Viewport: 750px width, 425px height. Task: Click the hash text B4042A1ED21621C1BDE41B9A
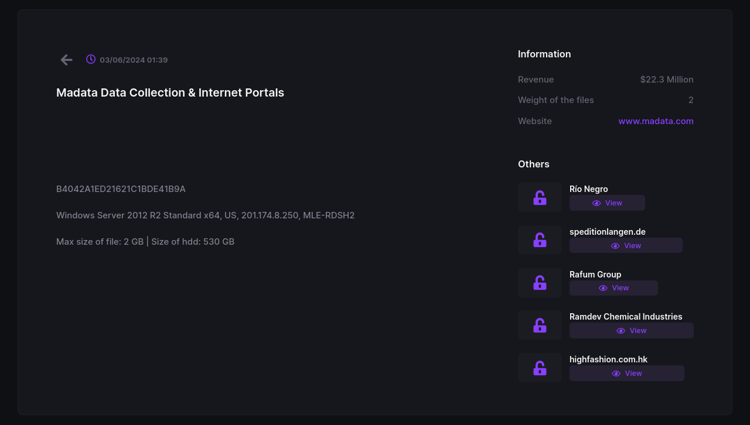click(121, 188)
